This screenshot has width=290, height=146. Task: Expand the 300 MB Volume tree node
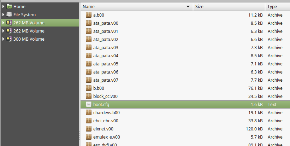coord(3,39)
